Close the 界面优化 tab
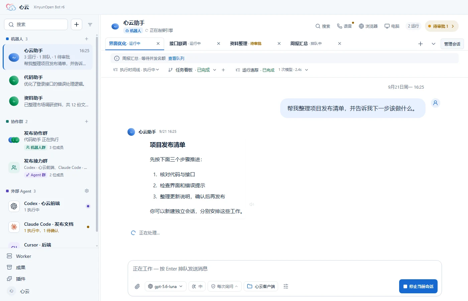The width and height of the screenshot is (468, 301). 158,43
